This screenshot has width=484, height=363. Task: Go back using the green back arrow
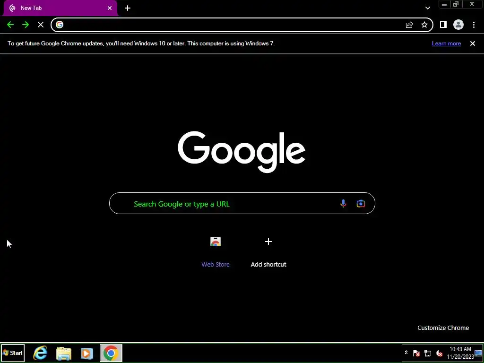point(10,25)
